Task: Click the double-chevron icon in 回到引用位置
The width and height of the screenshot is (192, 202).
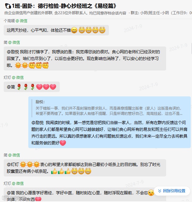Action: click(x=160, y=191)
